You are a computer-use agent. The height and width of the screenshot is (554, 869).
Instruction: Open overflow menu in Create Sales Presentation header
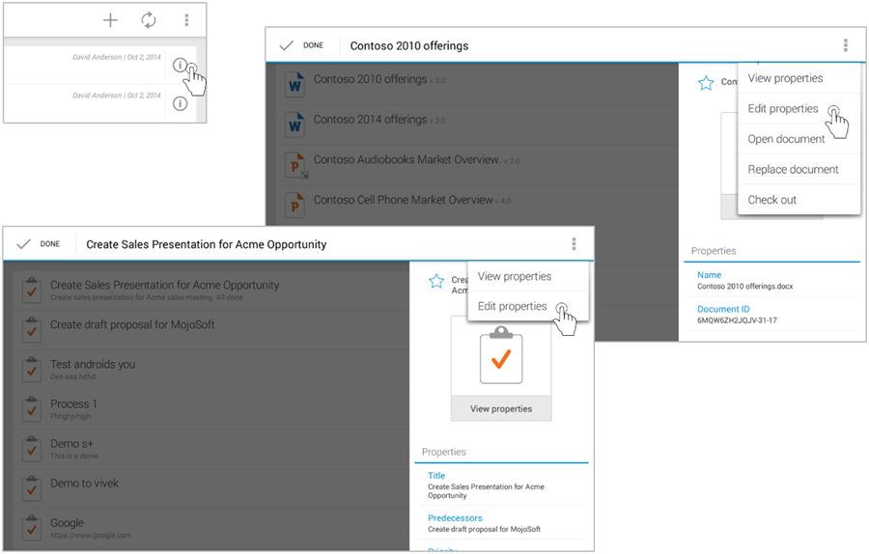point(574,244)
